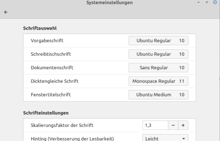Select the Vorgabeschrift row label
This screenshot has height=141, width=220.
pos(47,41)
